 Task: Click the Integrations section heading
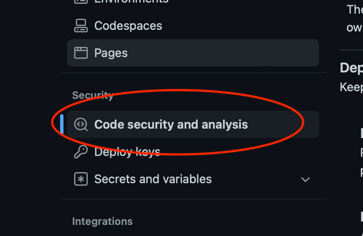tap(102, 222)
